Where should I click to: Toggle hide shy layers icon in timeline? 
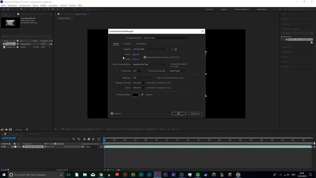coord(84,139)
